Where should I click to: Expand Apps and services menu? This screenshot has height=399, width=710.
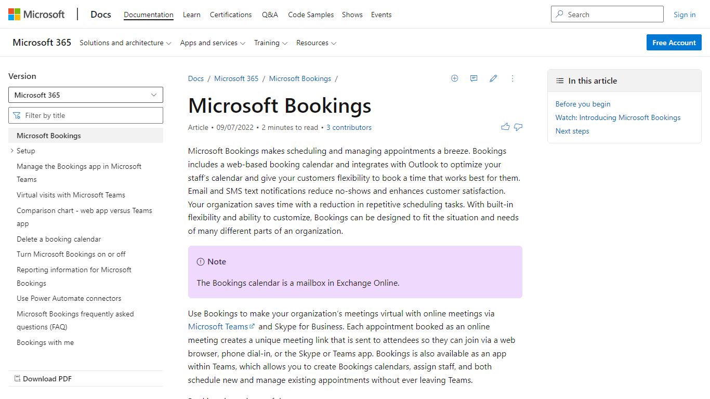click(x=213, y=43)
